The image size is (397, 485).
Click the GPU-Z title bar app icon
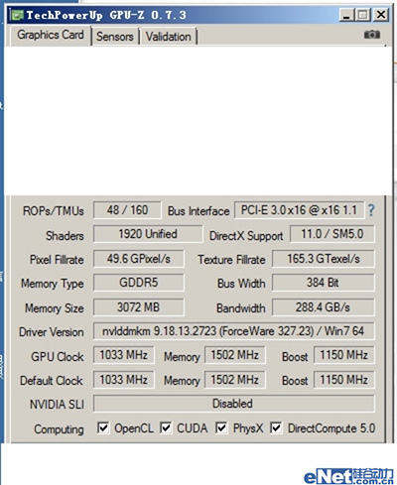tap(17, 15)
